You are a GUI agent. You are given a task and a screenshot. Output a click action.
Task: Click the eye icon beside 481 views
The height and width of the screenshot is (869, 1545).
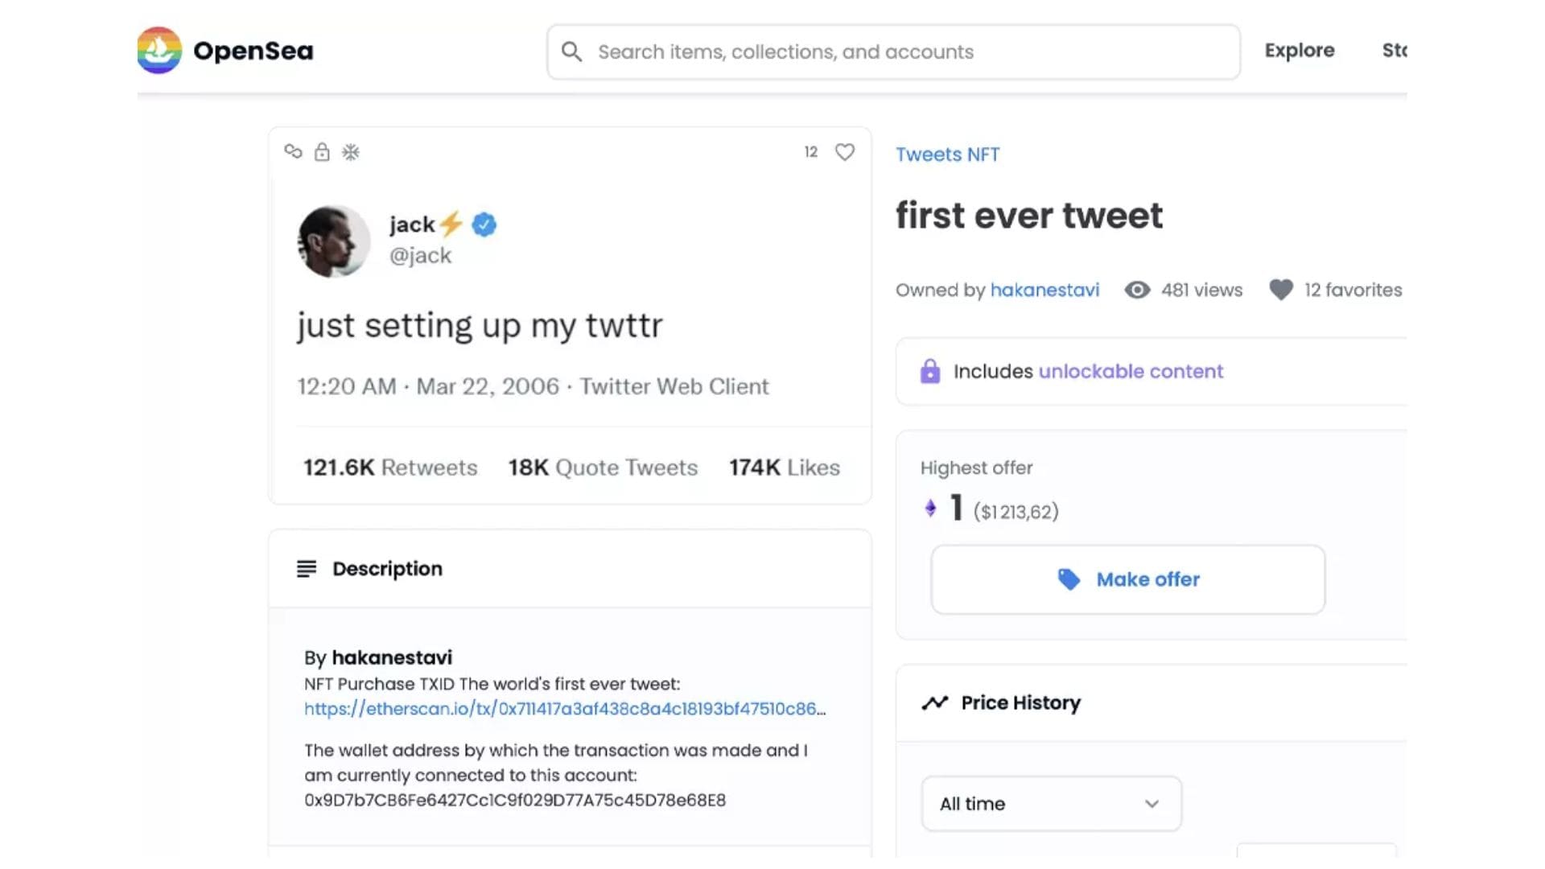point(1137,290)
